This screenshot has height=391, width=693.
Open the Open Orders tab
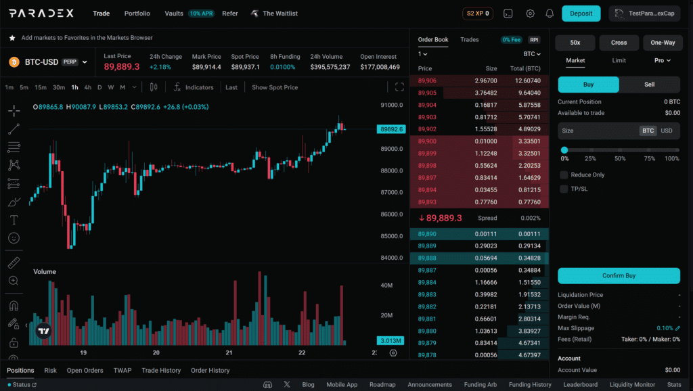85,371
